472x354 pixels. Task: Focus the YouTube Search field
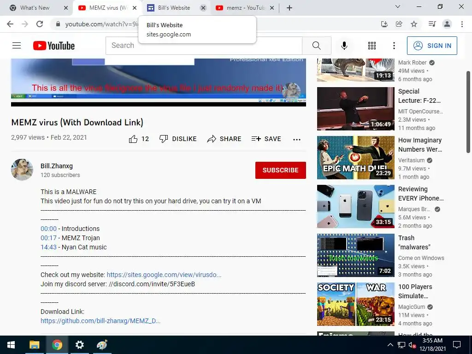[x=204, y=46]
